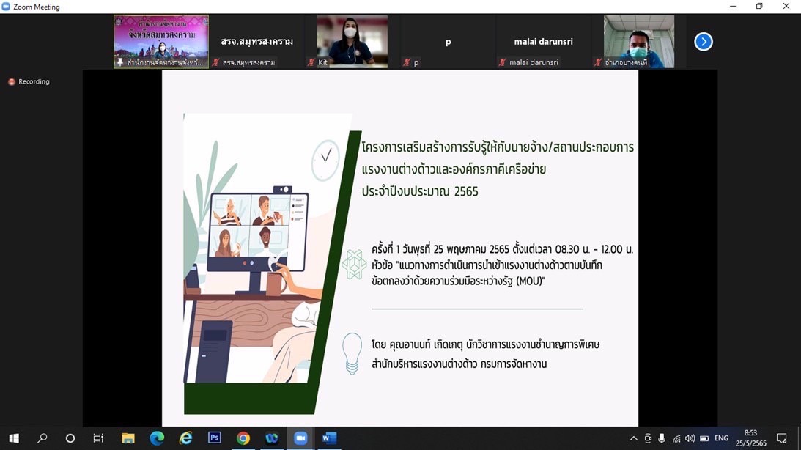
Task: Open Internet Explorer from the taskbar
Action: pos(186,438)
